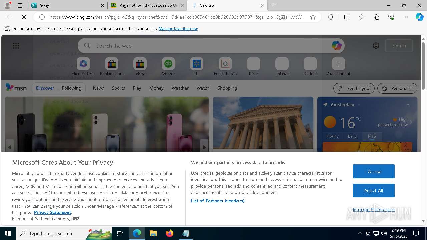427x240 pixels.
Task: Select the Discover feed tab
Action: click(45, 88)
